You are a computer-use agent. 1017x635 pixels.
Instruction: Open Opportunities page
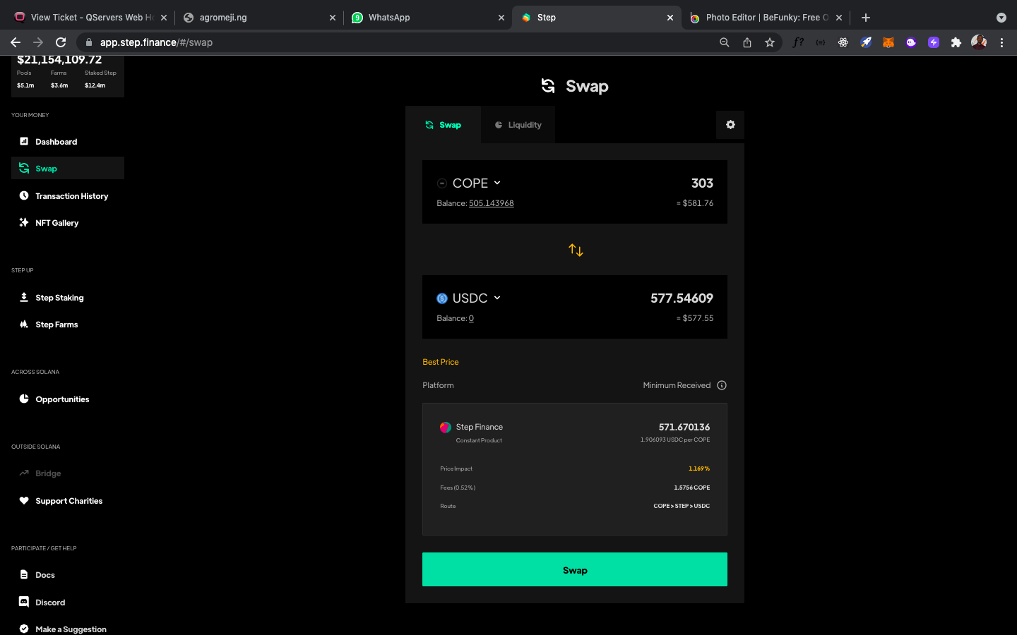pos(68,399)
